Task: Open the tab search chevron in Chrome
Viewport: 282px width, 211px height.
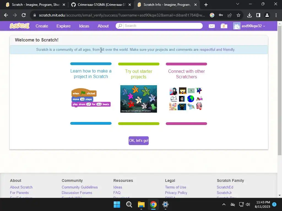Action: pyautogui.click(x=238, y=4)
